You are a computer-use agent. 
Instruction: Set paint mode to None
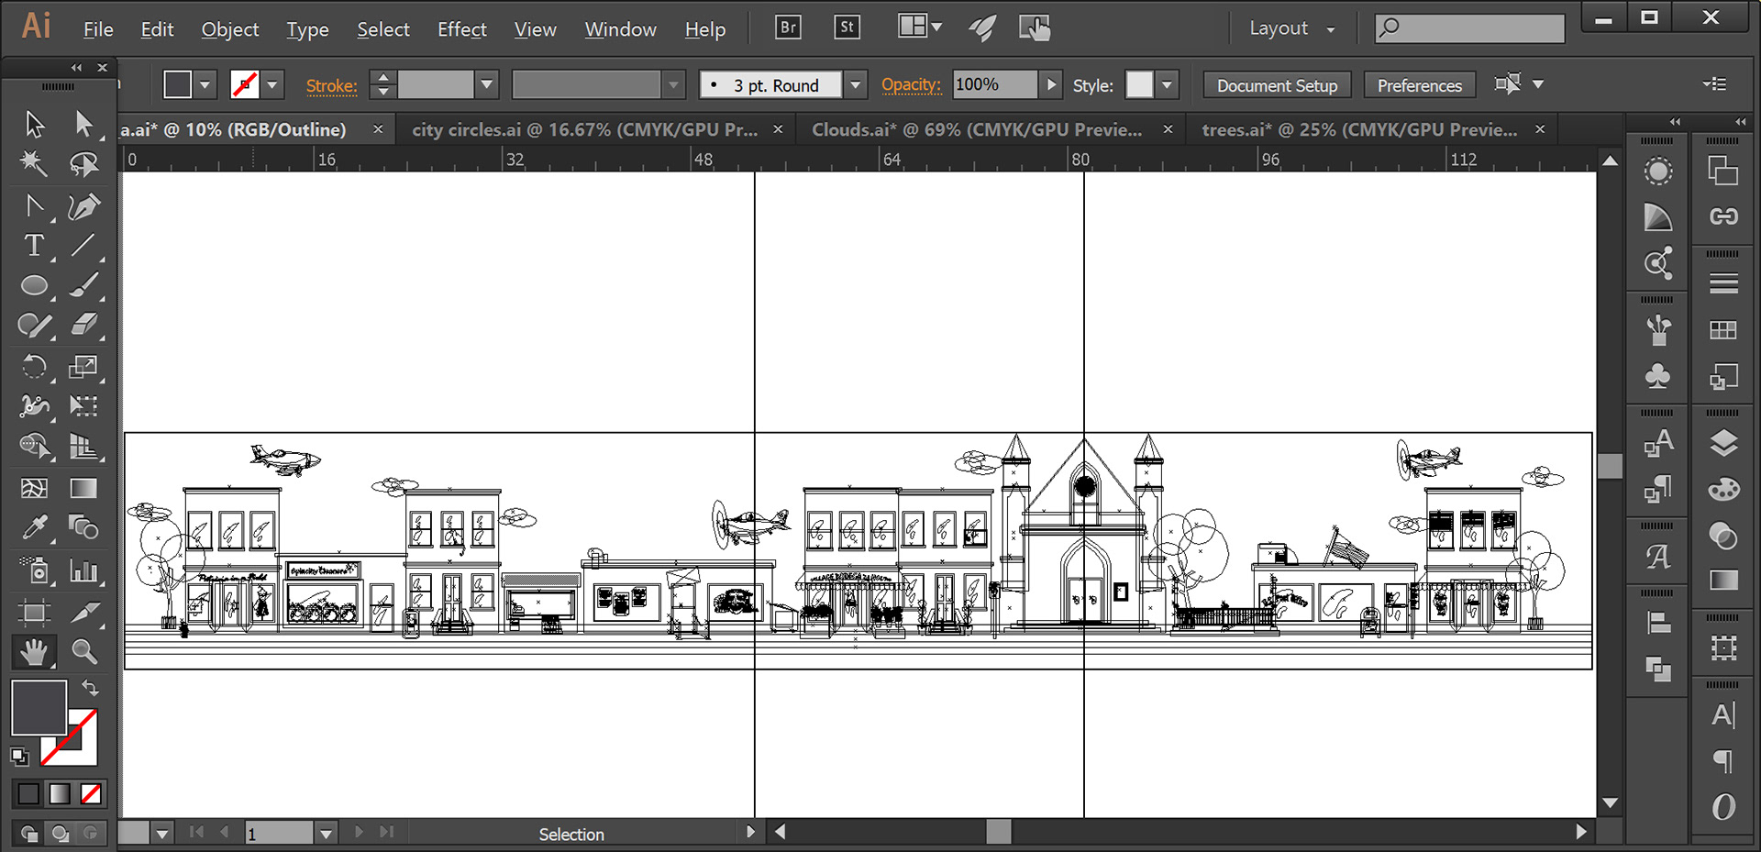point(91,793)
